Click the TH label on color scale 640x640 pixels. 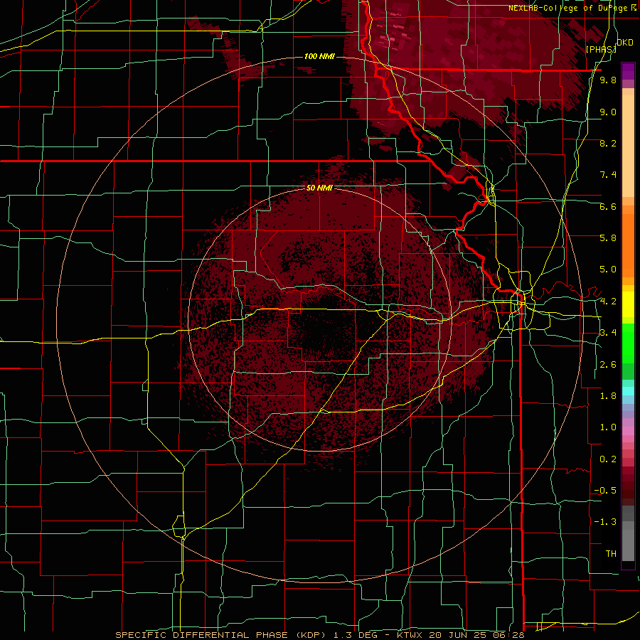click(611, 554)
